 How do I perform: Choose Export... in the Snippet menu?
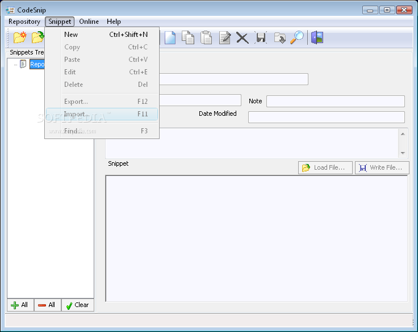click(x=102, y=102)
